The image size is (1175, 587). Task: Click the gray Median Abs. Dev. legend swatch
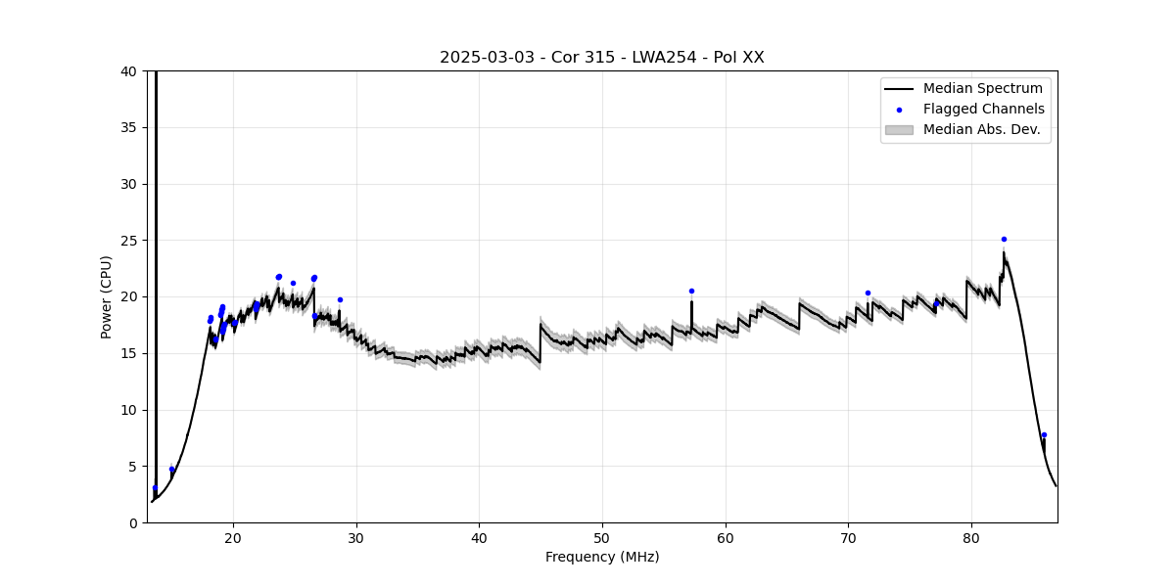899,129
